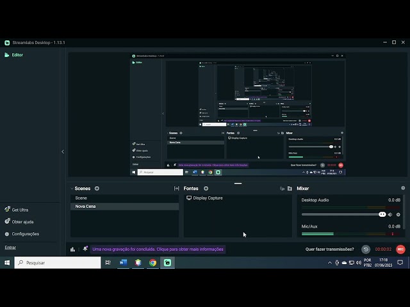Open Windows Task View
Viewport: 410px width, 307px height.
coord(108,263)
